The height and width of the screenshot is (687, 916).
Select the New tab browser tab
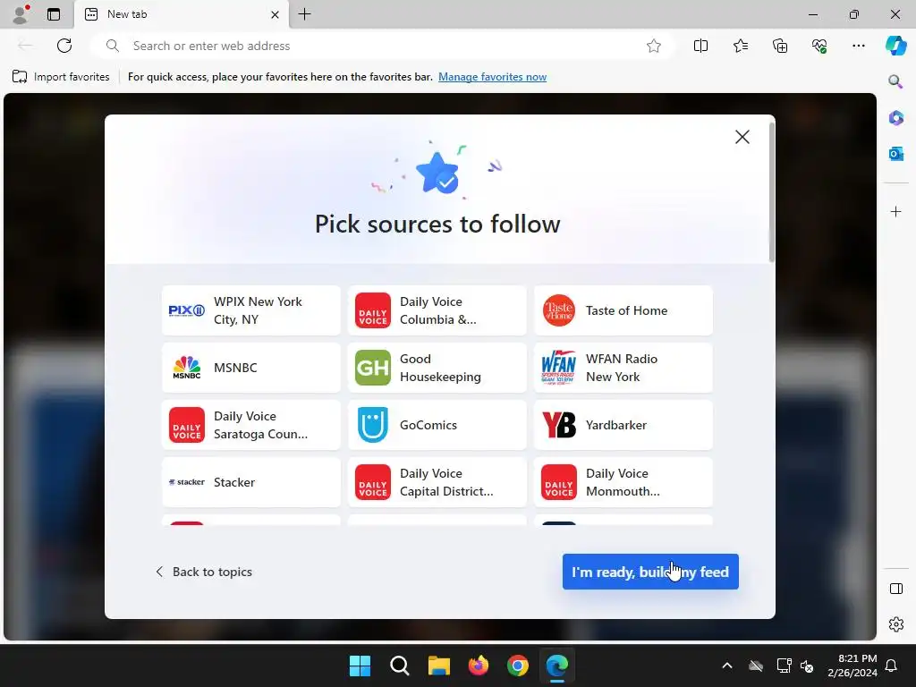tap(181, 14)
